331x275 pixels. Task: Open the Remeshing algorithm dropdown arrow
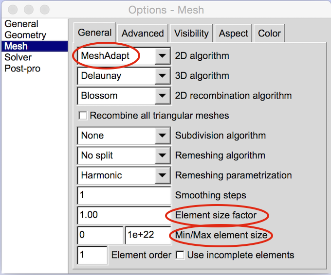click(163, 155)
